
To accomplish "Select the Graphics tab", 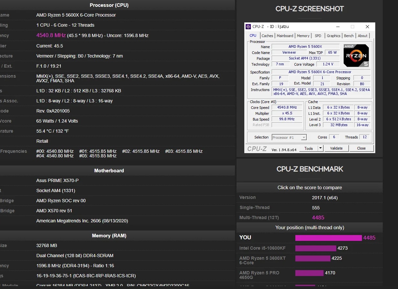I will coord(334,36).
